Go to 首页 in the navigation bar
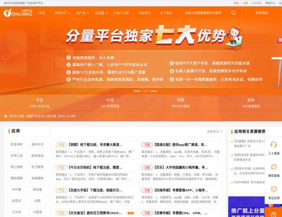The width and height of the screenshot is (282, 217). 42,13
